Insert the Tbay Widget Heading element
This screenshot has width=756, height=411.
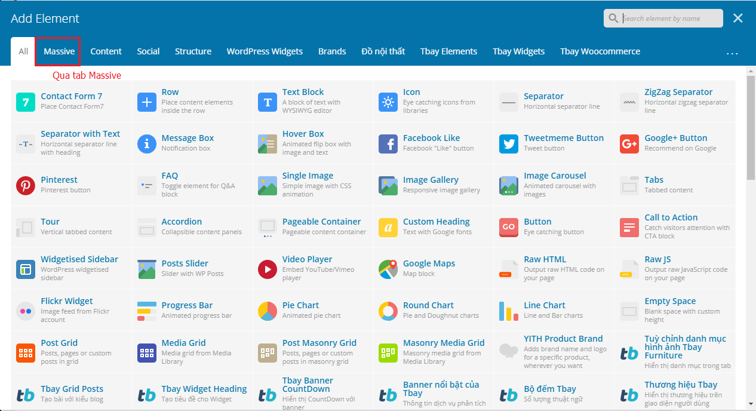tap(192, 392)
